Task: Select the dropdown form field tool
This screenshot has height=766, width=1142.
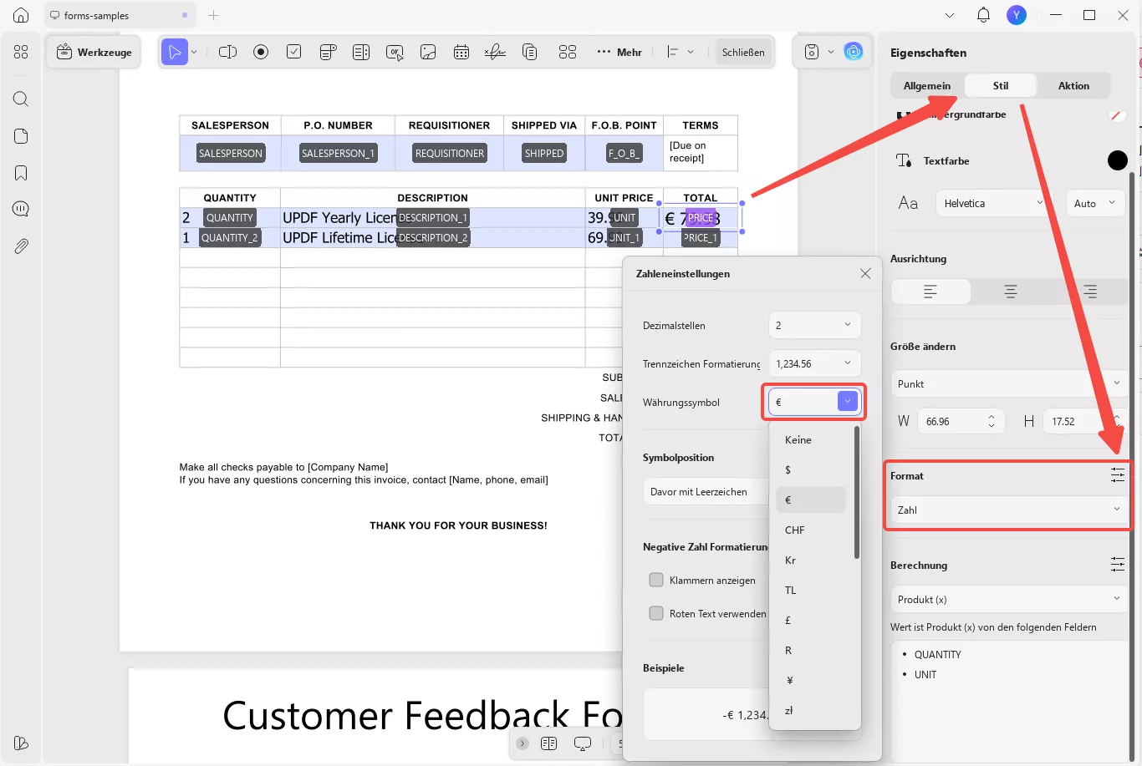Action: 328,52
